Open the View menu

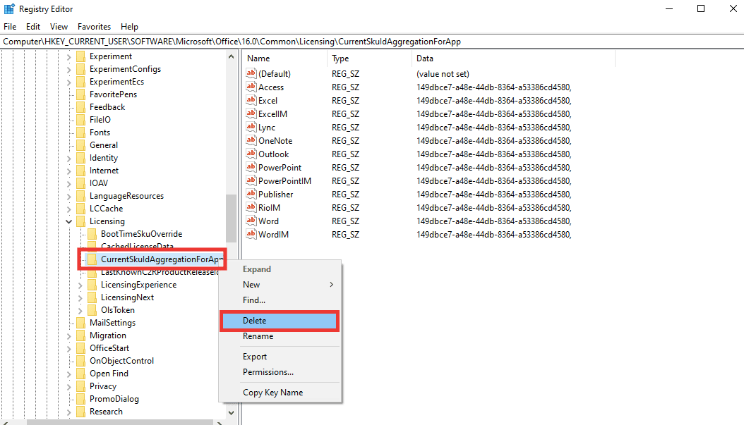tap(59, 27)
